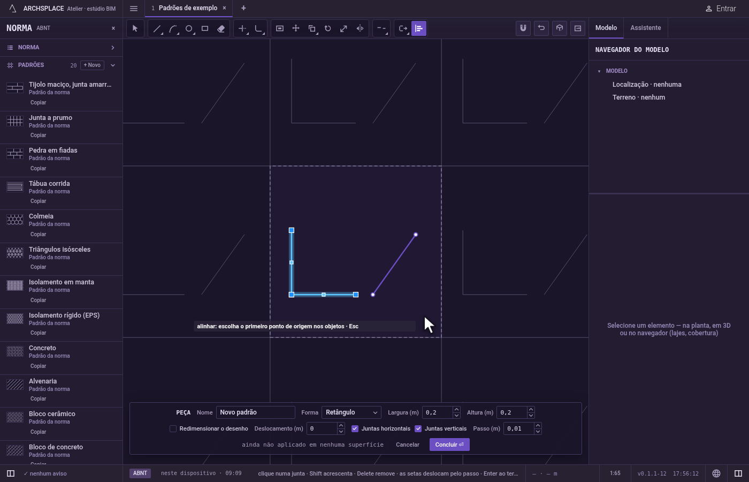Open the 3D cube view icon
This screenshot has width=749, height=482.
[560, 28]
